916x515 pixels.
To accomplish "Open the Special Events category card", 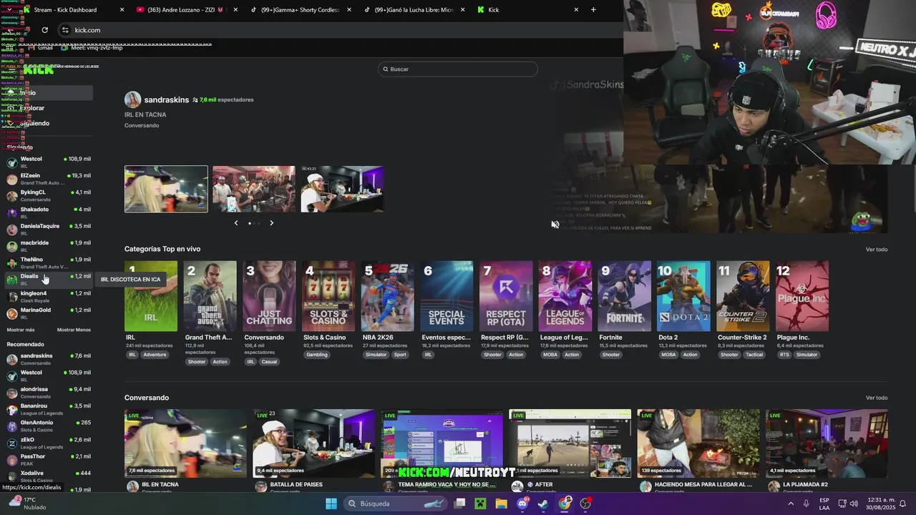I will coord(447,296).
